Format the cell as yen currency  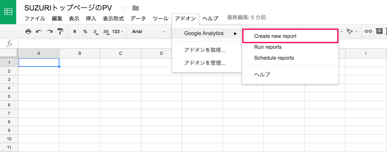(x=75, y=31)
